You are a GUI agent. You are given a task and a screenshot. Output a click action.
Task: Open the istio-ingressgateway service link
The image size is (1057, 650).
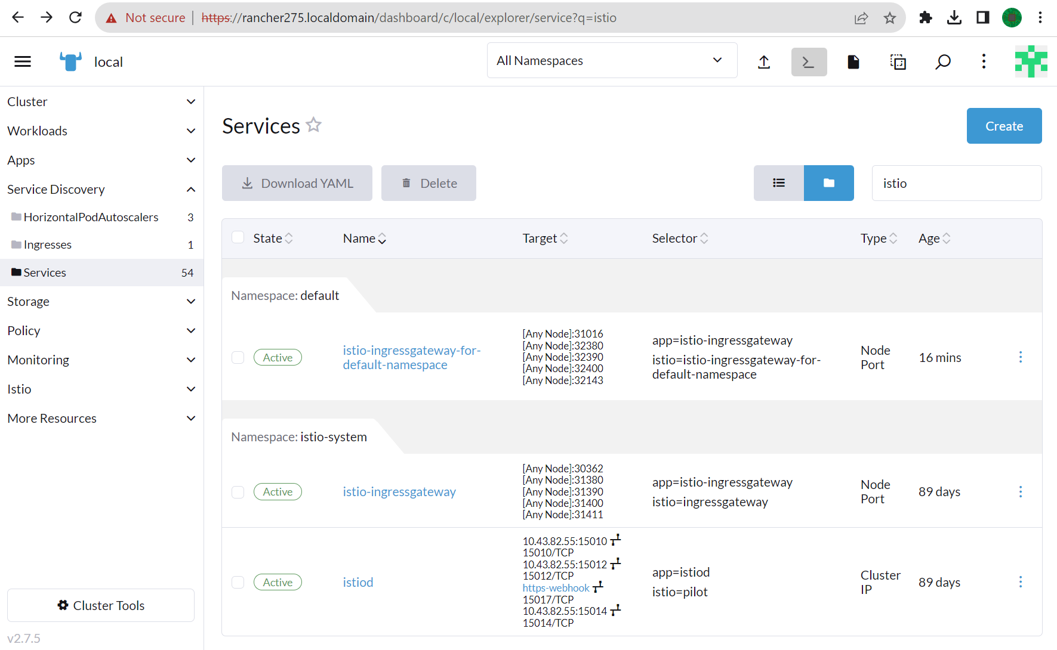tap(399, 492)
